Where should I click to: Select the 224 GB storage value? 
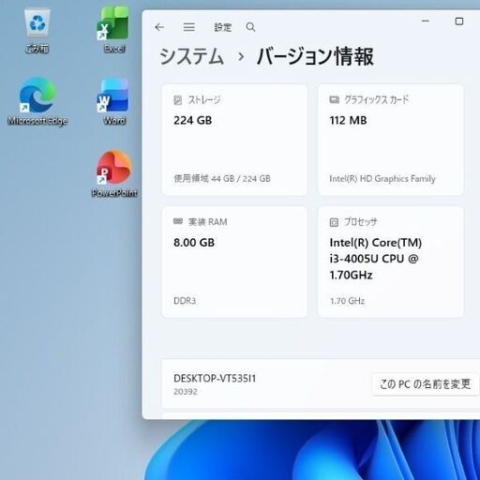193,120
